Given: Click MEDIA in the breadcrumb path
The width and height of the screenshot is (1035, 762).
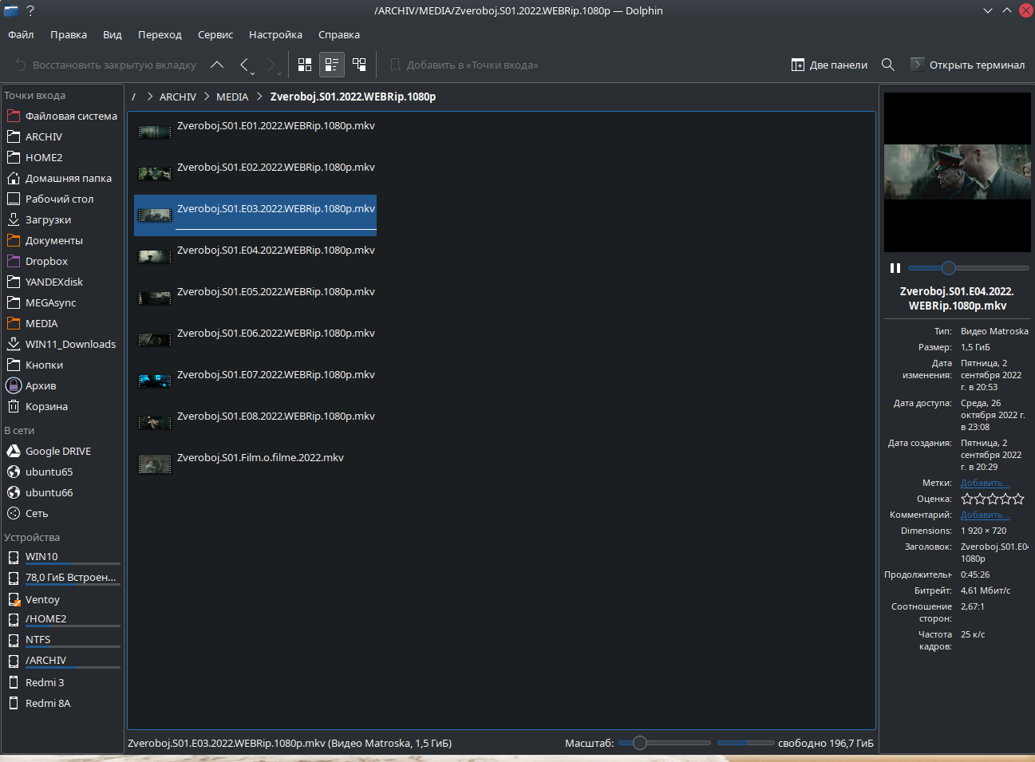Looking at the screenshot, I should [232, 97].
